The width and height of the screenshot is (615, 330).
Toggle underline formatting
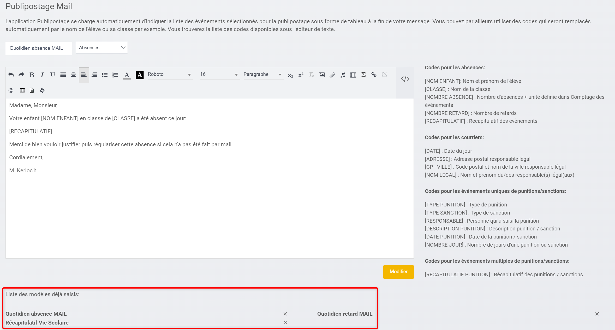[x=52, y=75]
